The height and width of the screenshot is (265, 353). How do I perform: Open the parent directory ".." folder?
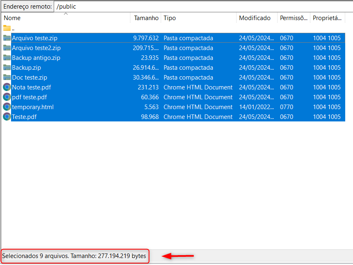[x=7, y=28]
